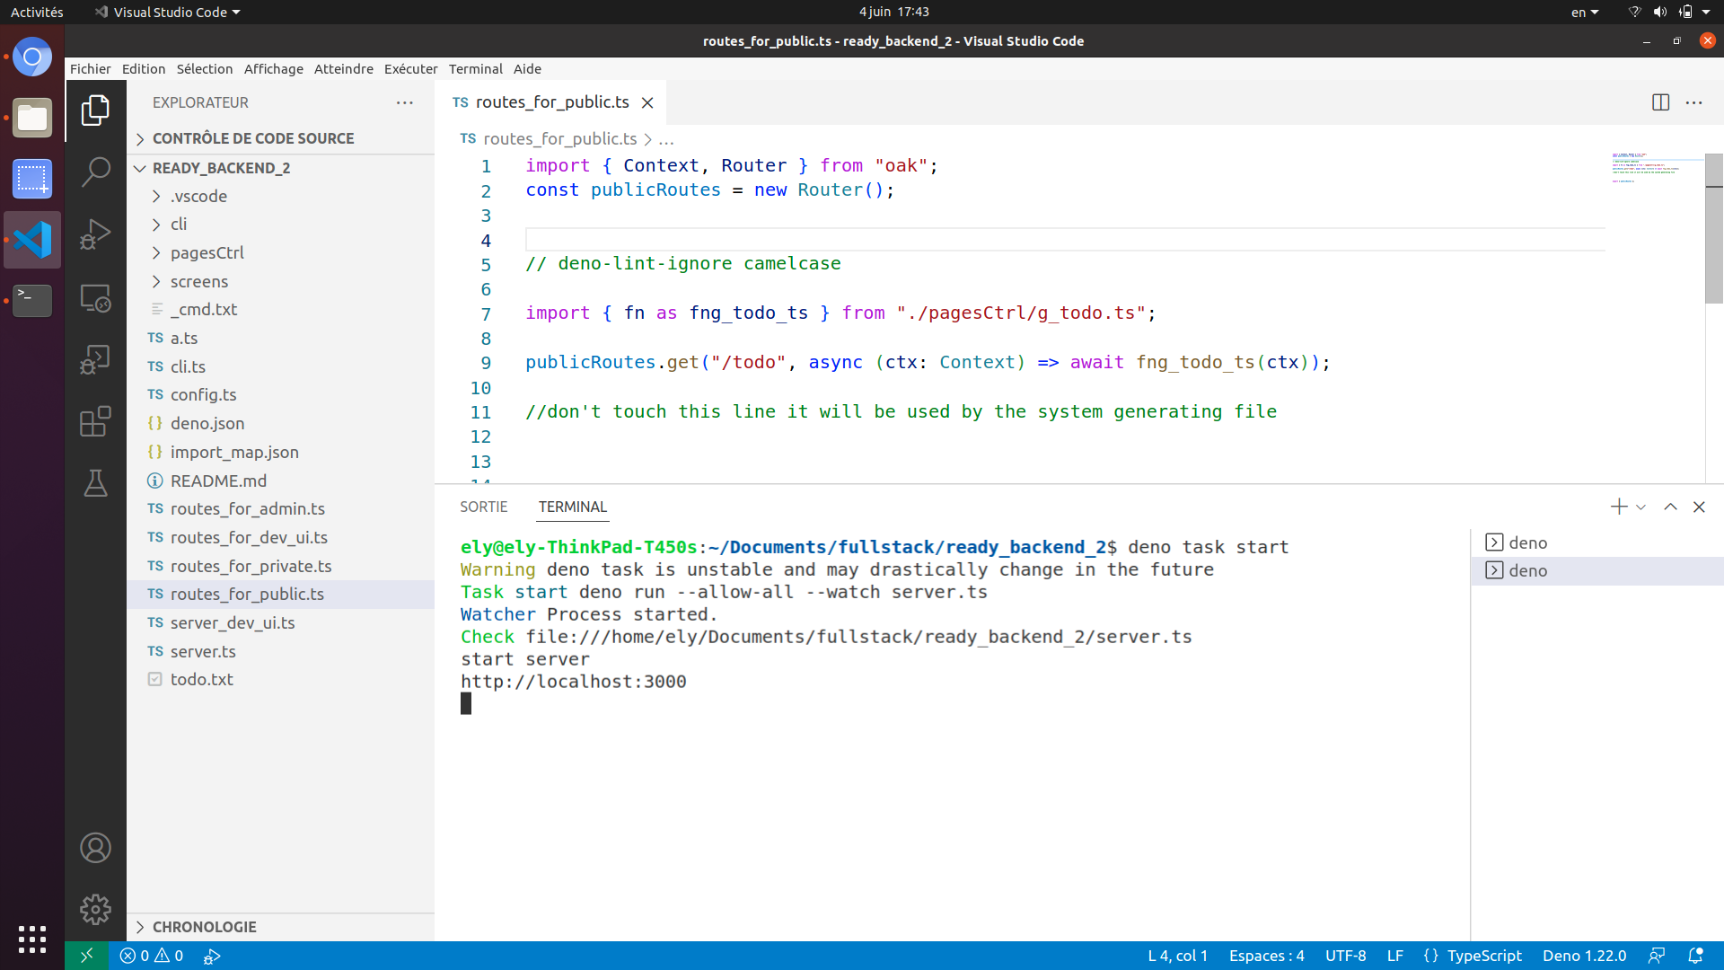Expand the cli folder in explorer
Viewport: 1724px width, 970px height.
tap(179, 224)
